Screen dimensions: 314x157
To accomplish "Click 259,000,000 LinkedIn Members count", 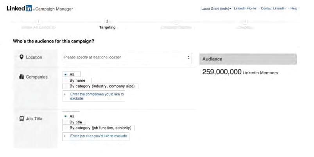I will [240, 72].
